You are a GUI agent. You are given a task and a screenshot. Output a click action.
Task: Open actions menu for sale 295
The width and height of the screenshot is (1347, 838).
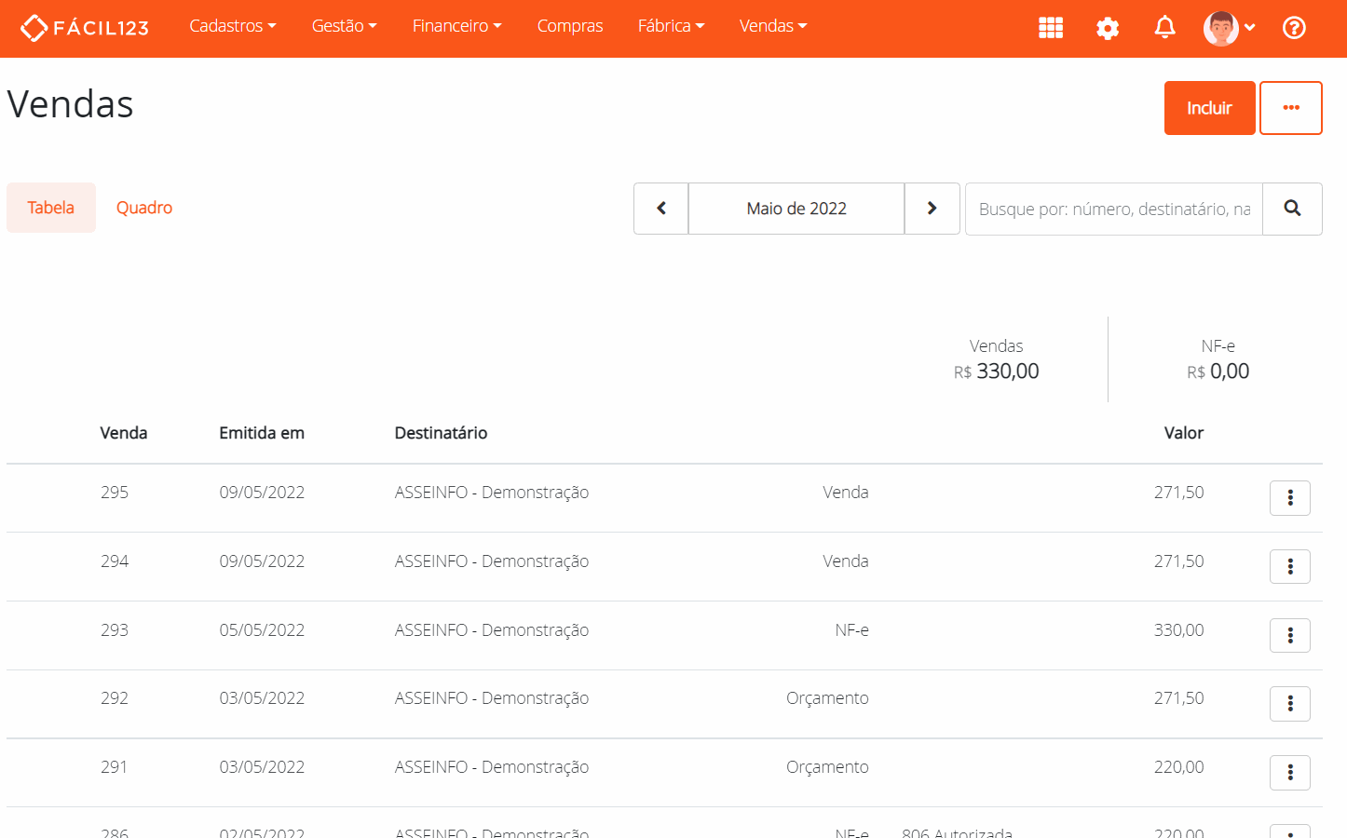[x=1289, y=498]
